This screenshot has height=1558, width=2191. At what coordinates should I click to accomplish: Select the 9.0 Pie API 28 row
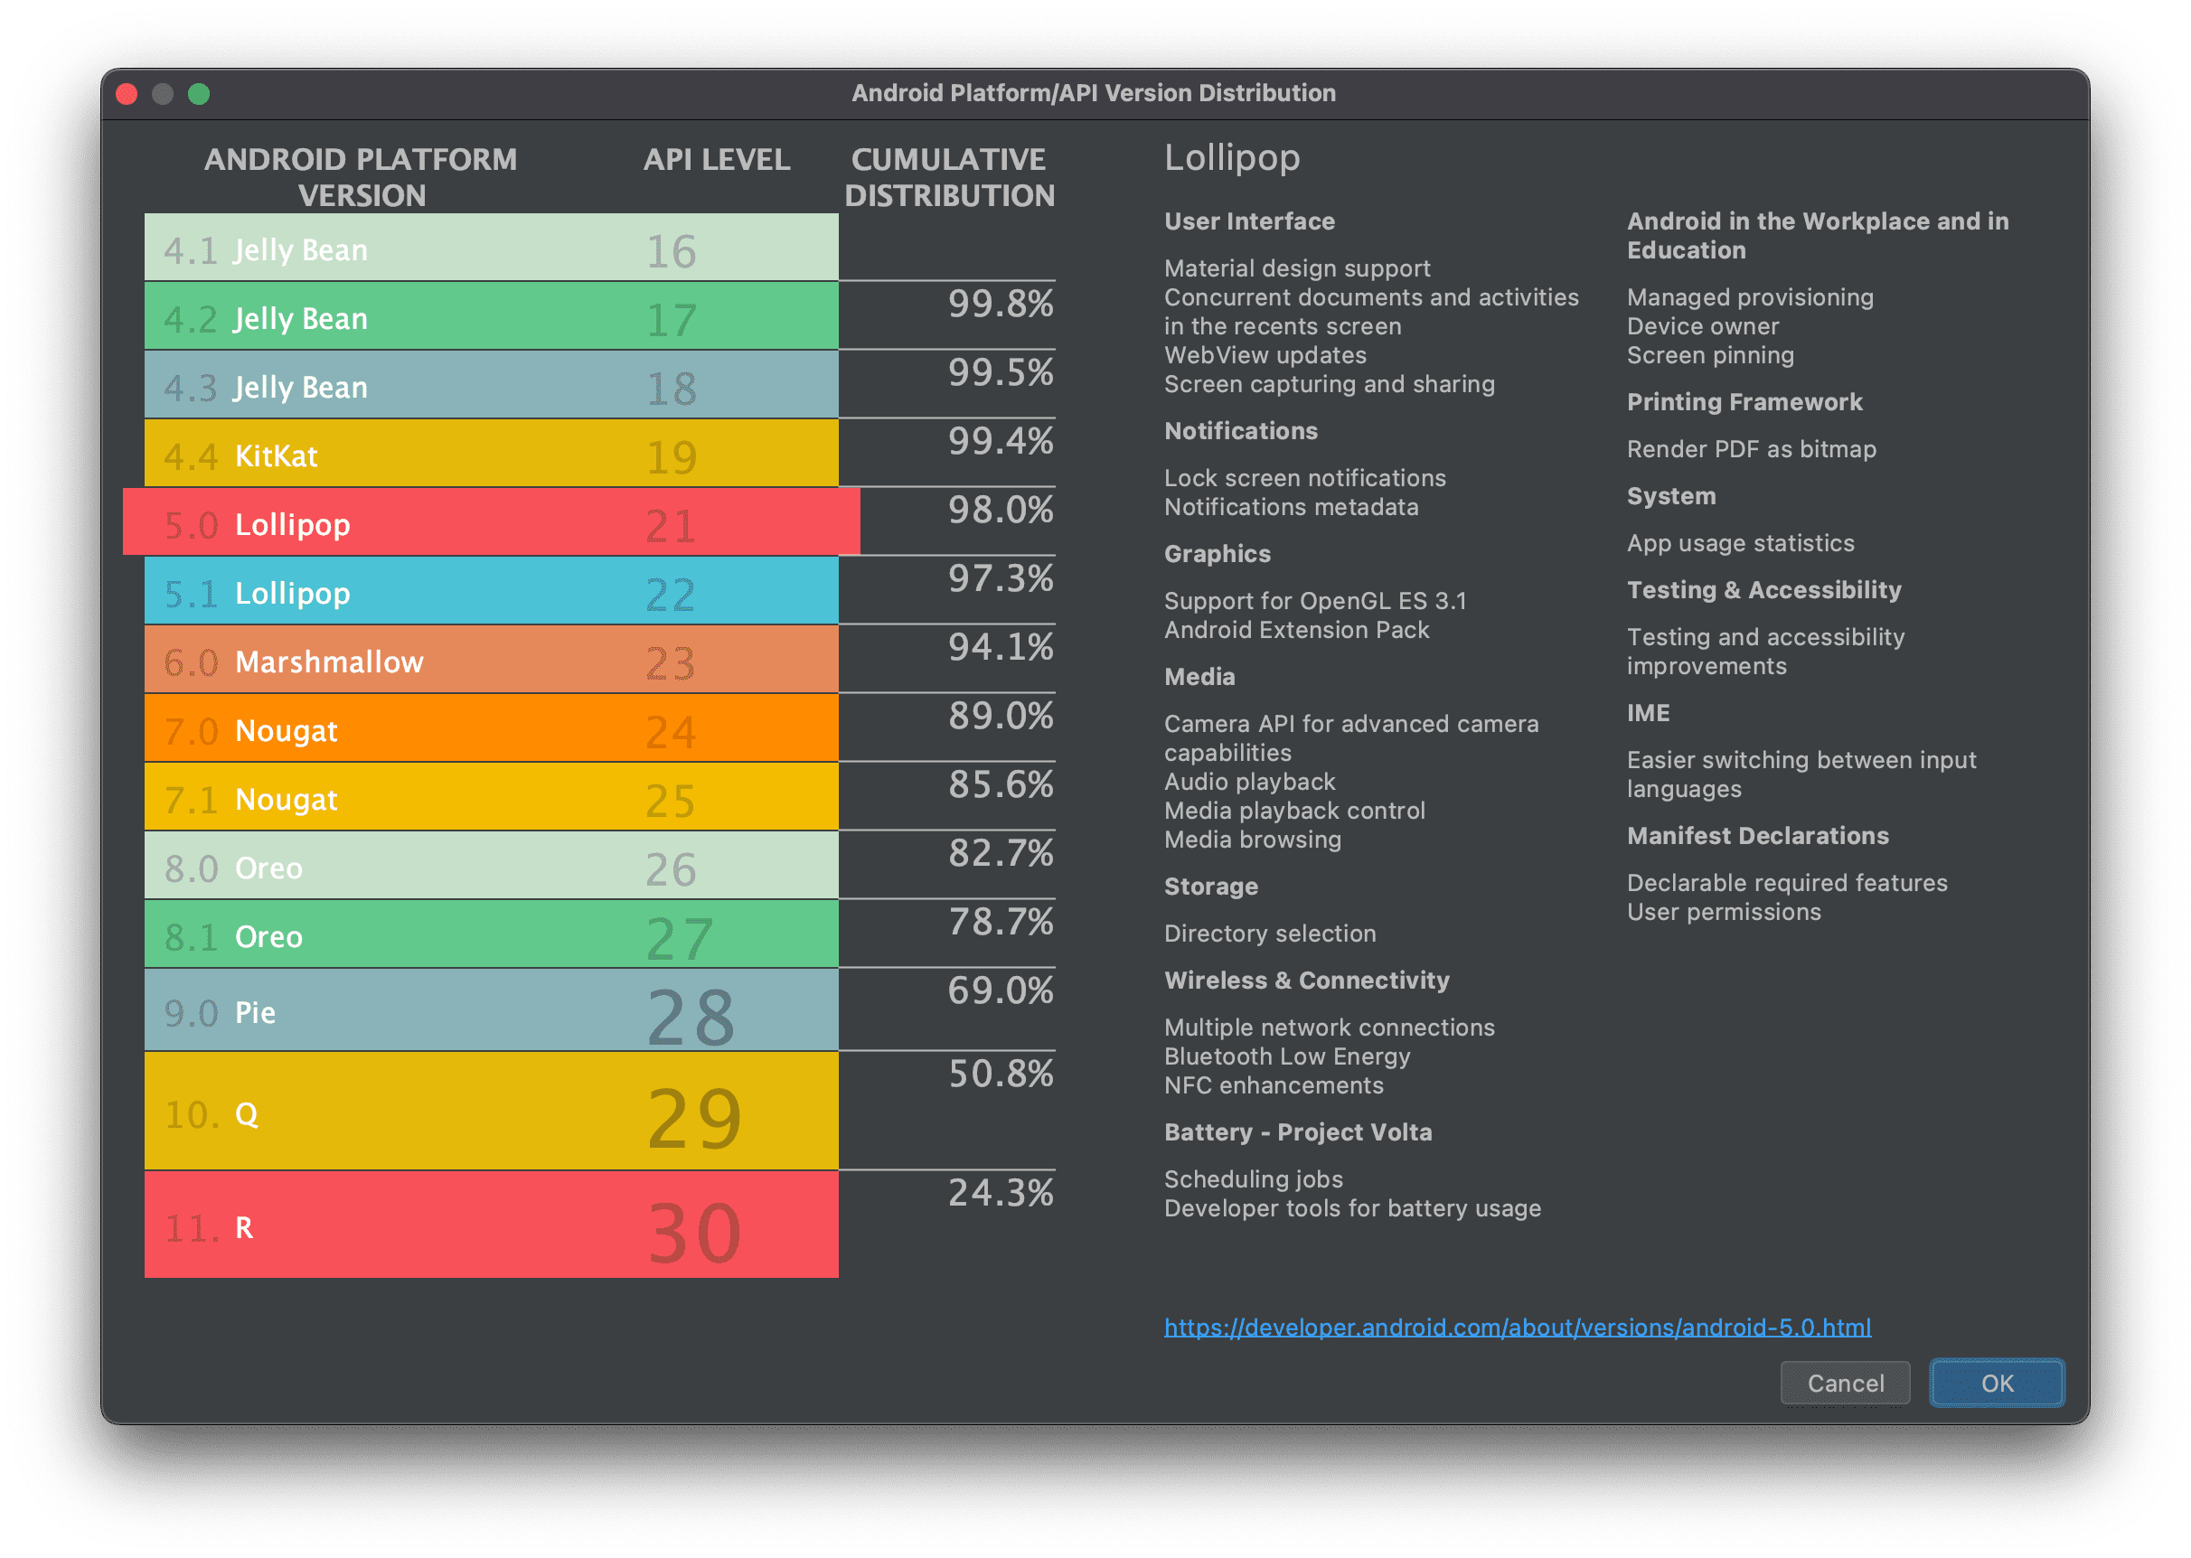[490, 1011]
